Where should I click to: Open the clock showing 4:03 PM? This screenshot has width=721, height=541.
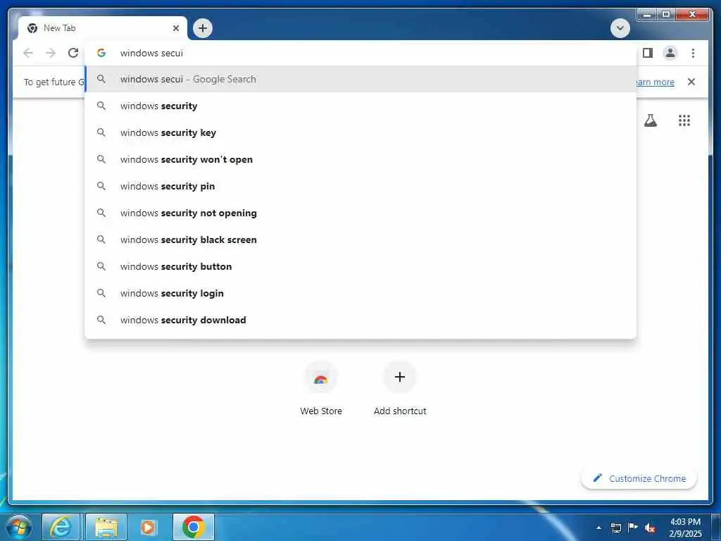685,528
